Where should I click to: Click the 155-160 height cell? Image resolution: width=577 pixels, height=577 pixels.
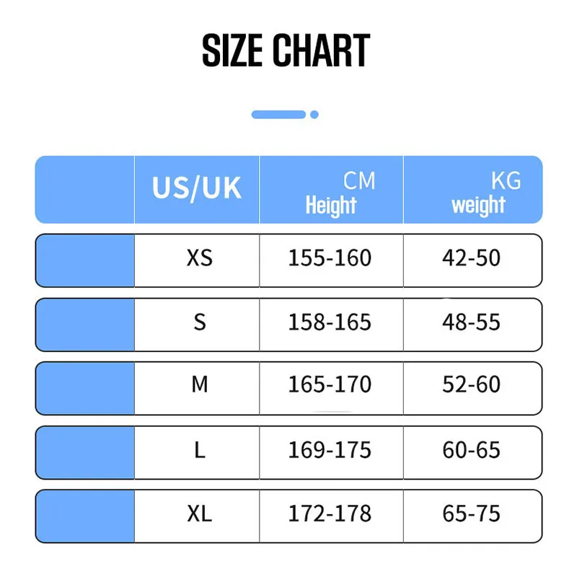coord(330,258)
